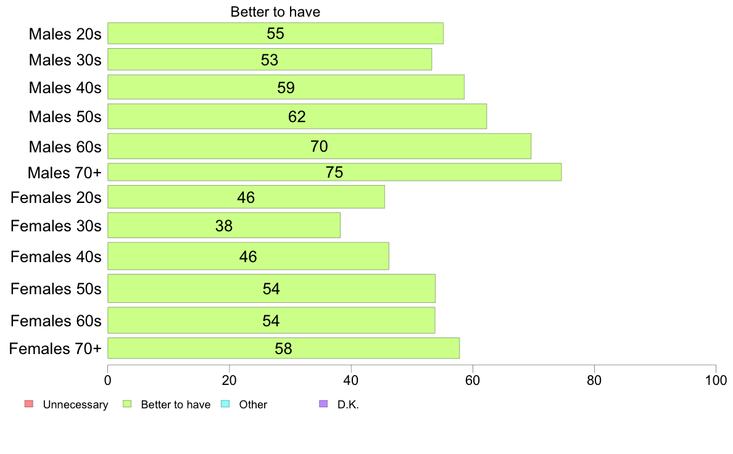Click the purple D.K. legend swatch
Image resolution: width=733 pixels, height=454 pixels.
(323, 404)
